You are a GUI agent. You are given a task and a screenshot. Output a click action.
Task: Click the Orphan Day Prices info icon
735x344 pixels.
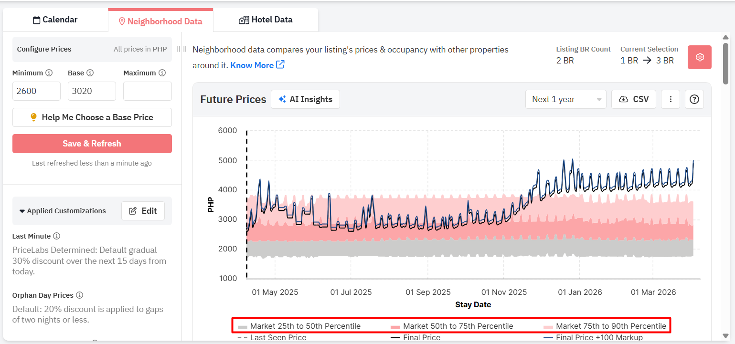point(79,295)
